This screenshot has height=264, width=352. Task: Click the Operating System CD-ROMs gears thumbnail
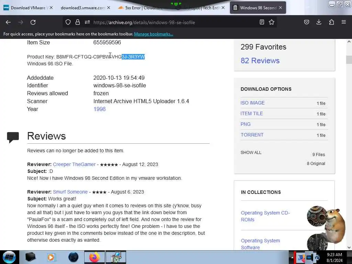[317, 216]
